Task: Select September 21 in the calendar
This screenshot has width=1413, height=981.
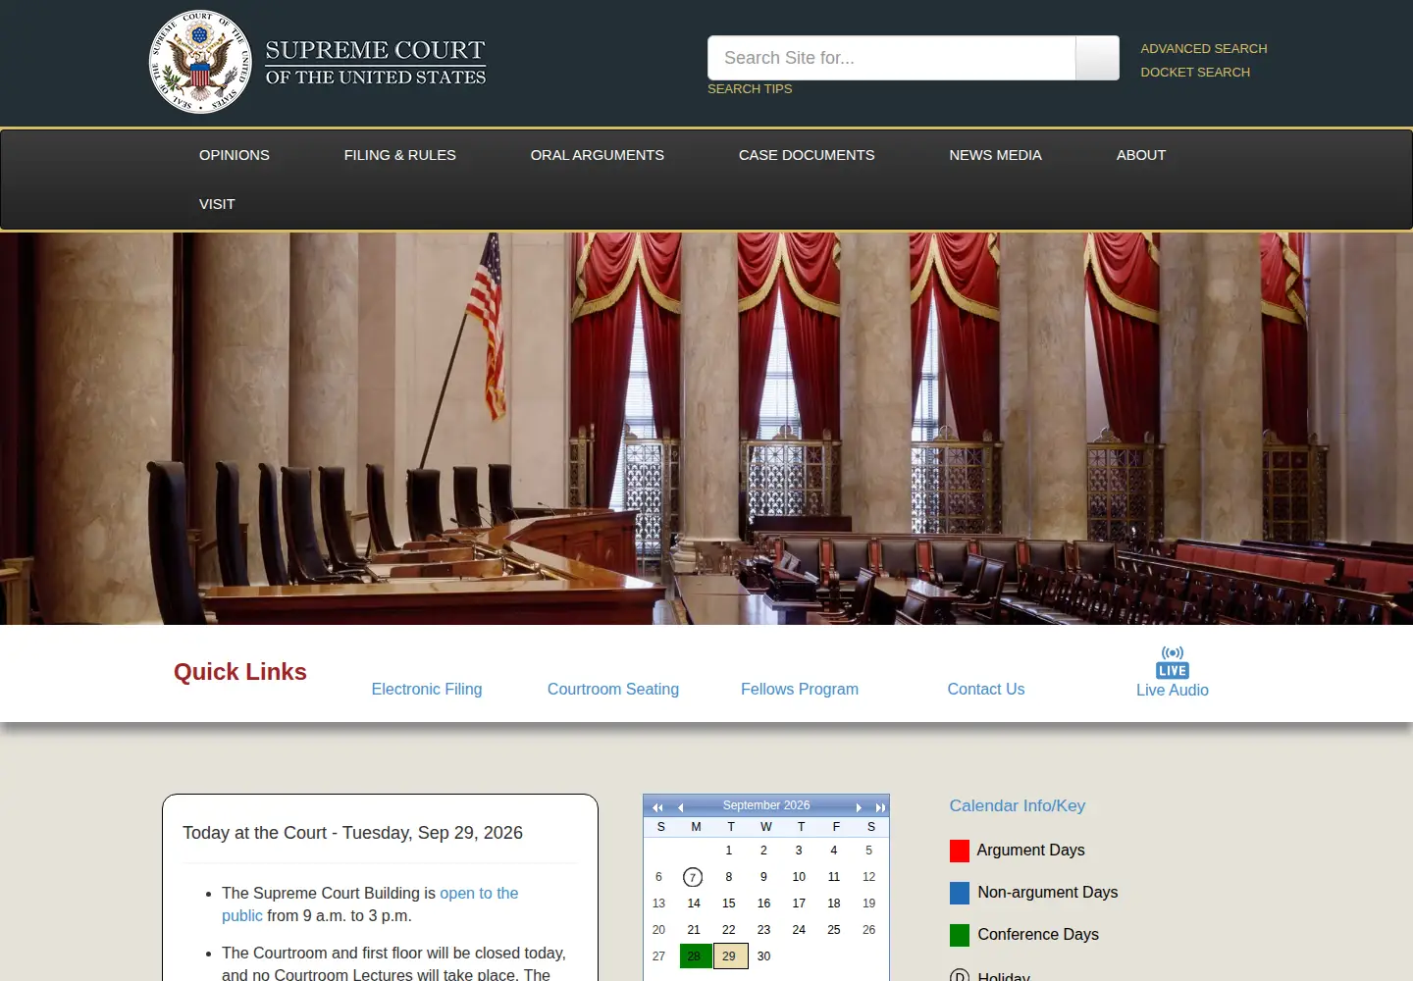Action: 694,930
